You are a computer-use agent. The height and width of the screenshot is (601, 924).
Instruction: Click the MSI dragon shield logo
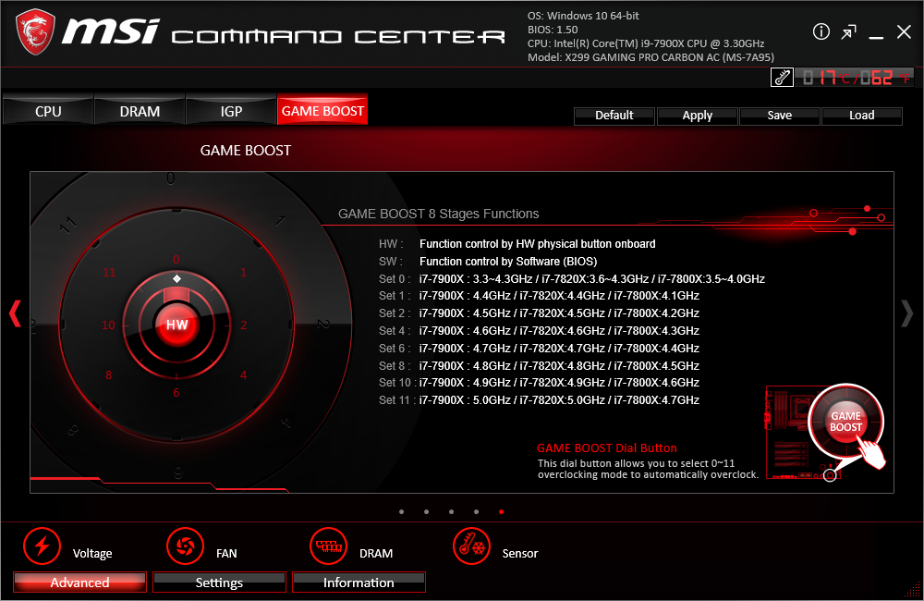[35, 32]
